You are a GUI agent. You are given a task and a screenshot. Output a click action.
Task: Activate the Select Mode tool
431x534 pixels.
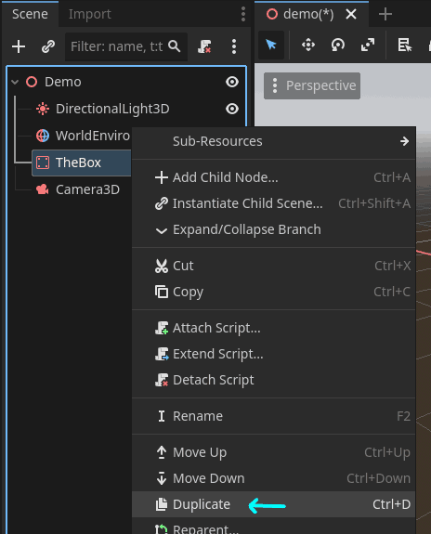coord(271,45)
